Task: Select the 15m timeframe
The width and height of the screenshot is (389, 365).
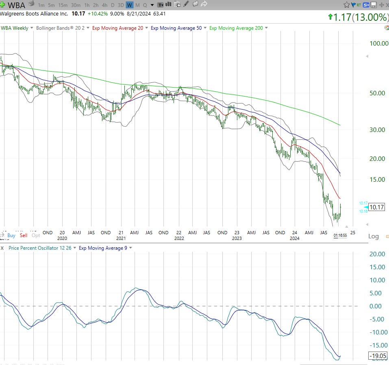Action: [x=63, y=5]
